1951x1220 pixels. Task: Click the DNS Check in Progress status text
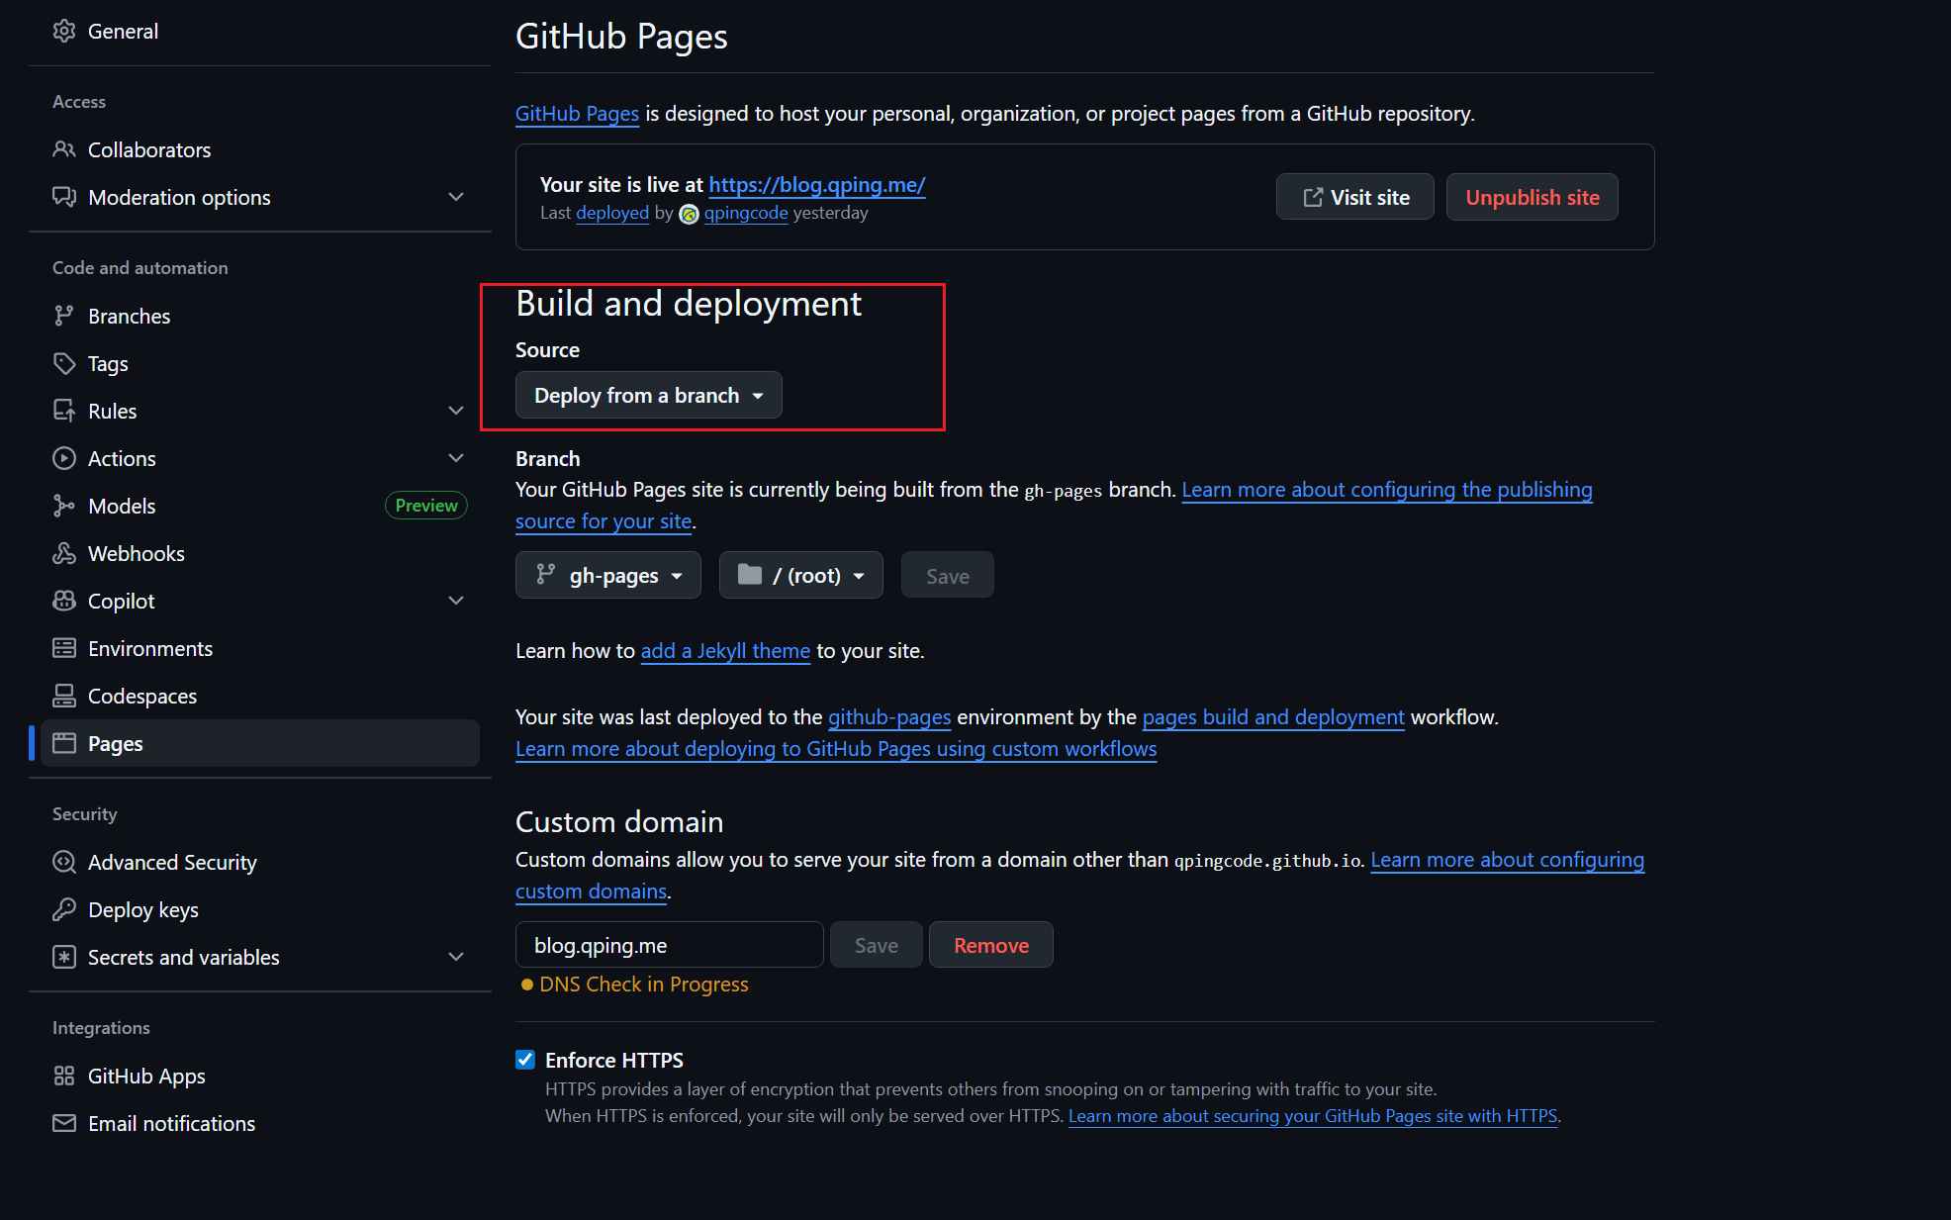point(644,985)
